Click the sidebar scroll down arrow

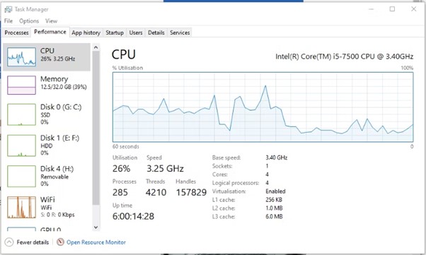tap(96, 227)
